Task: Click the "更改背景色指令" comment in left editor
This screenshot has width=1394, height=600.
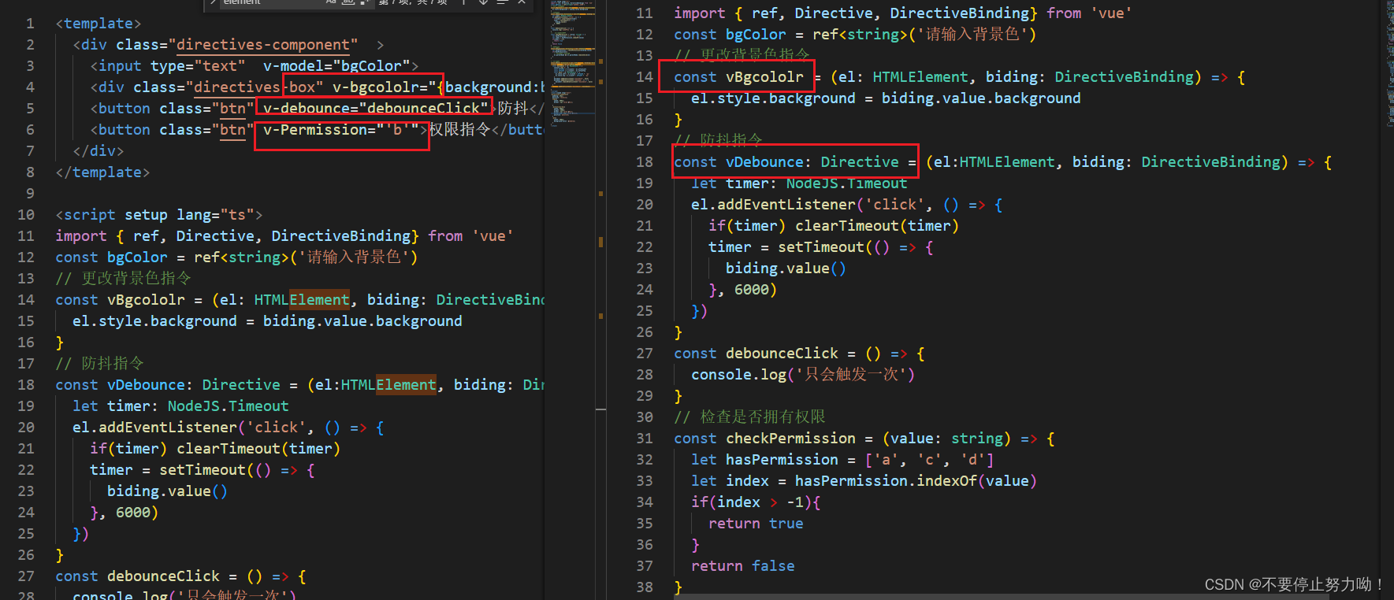Action: click(x=124, y=279)
